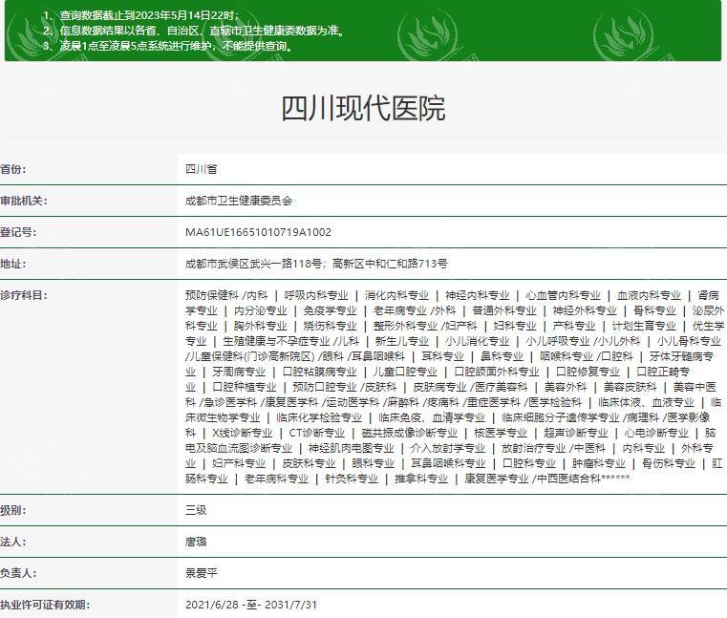Click 磁共振成像诊断专业 in the list
This screenshot has height=618, width=727.
(x=410, y=433)
